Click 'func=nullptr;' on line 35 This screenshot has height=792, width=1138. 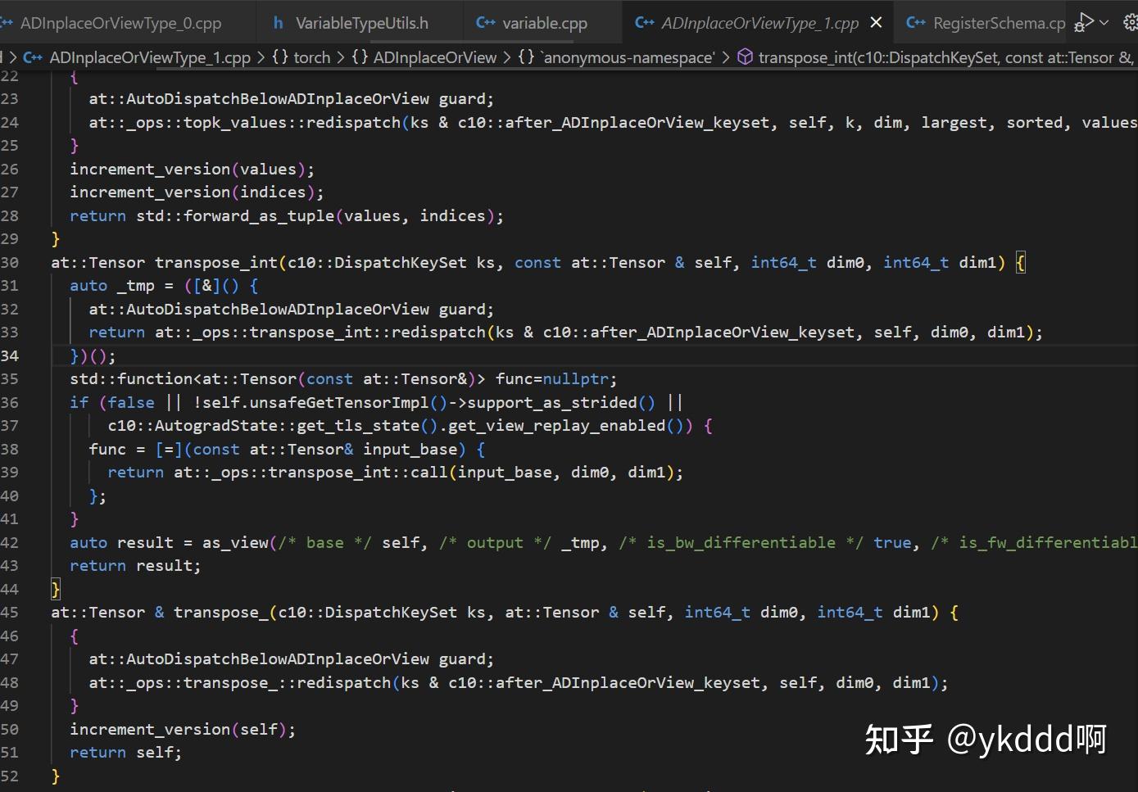click(x=556, y=378)
